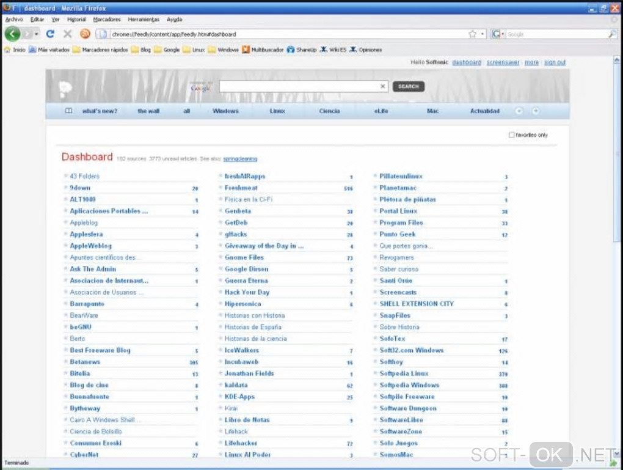Open the search engine selector dropdown
The width and height of the screenshot is (623, 470).
pyautogui.click(x=498, y=34)
